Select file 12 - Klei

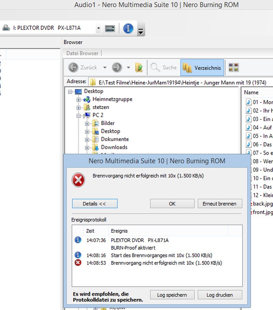pyautogui.click(x=262, y=195)
